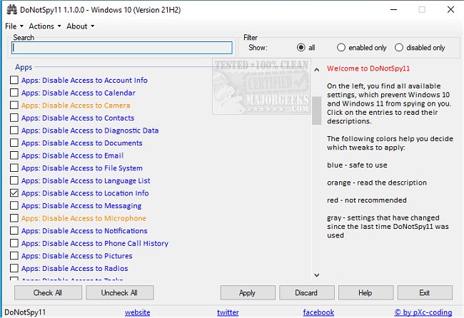
Task: Check Disable Access to Phone Call History
Action: click(14, 243)
